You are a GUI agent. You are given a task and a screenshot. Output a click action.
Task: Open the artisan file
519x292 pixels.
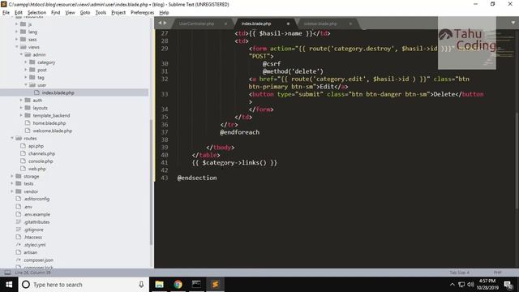[x=31, y=252]
